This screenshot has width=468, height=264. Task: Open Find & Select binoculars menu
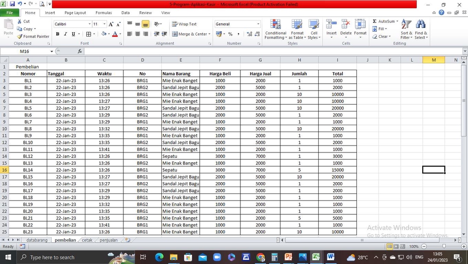point(421,29)
